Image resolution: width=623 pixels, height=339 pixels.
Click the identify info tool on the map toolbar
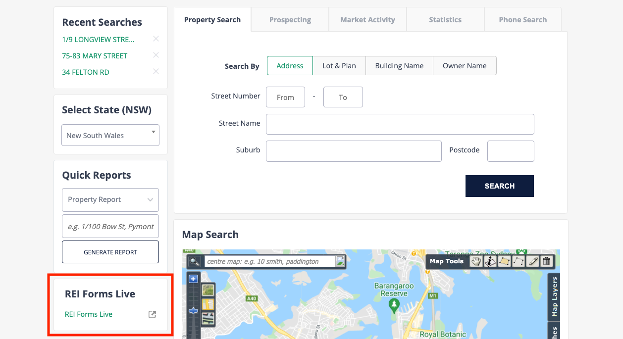[x=489, y=261]
